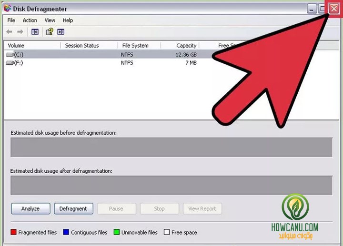Click the Disk Defragmenter title bar icon
This screenshot has height=246, width=343.
(8, 8)
